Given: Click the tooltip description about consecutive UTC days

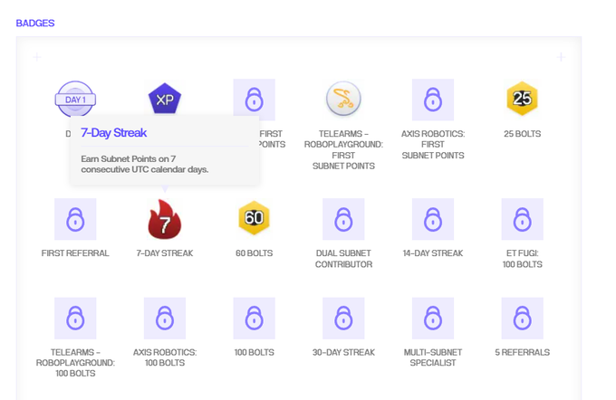Looking at the screenshot, I should tap(145, 164).
